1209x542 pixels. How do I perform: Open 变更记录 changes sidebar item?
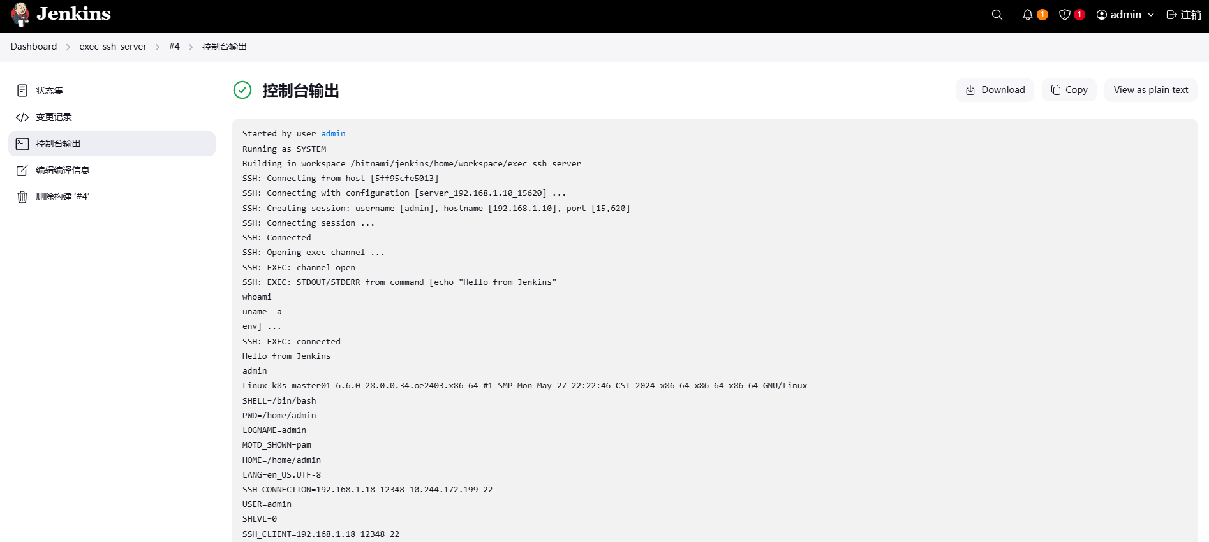(x=54, y=117)
